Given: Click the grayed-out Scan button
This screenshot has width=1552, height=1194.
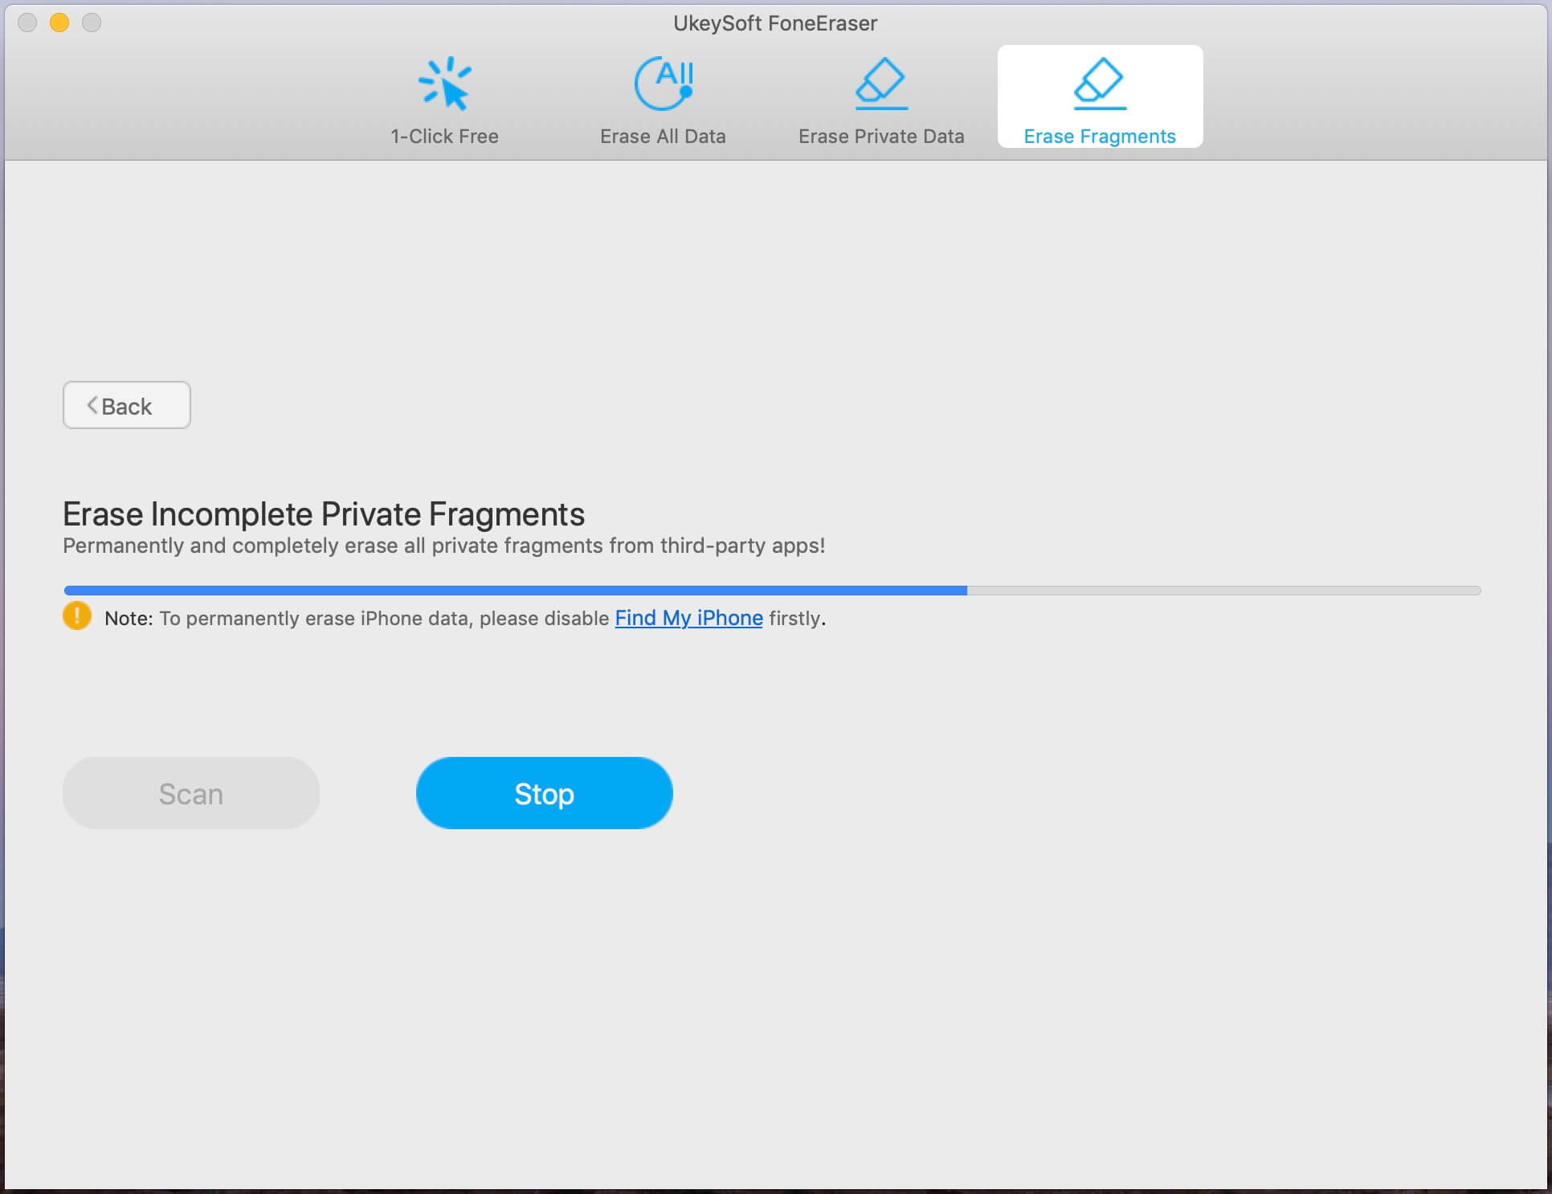Looking at the screenshot, I should (191, 793).
